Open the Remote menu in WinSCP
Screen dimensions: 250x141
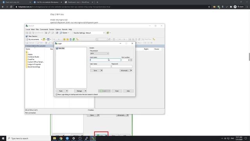(65, 29)
